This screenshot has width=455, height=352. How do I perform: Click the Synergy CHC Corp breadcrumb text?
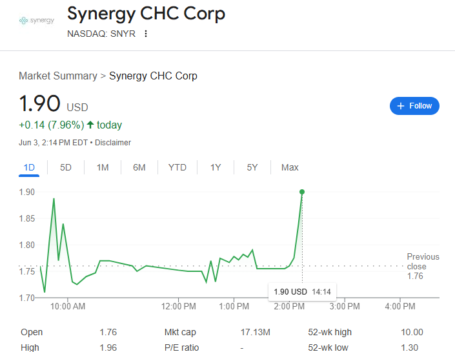(x=153, y=76)
